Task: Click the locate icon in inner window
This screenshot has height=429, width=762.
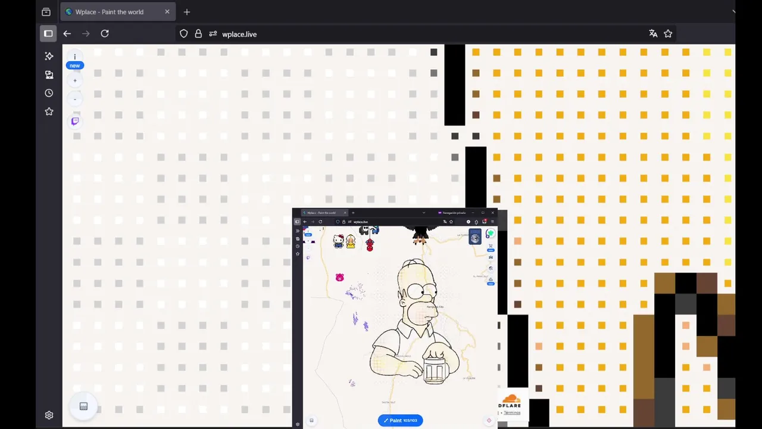Action: [x=489, y=420]
